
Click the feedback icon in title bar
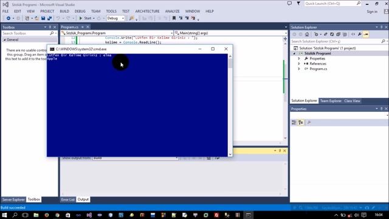[x=289, y=4]
